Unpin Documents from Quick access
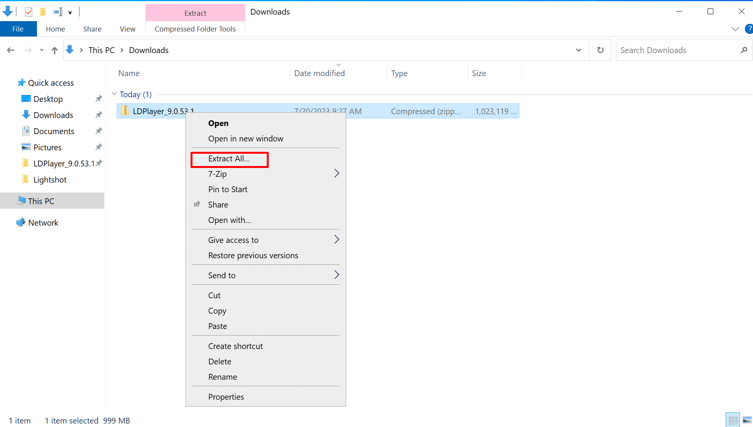Screen dimensions: 753x427 pyautogui.click(x=99, y=131)
